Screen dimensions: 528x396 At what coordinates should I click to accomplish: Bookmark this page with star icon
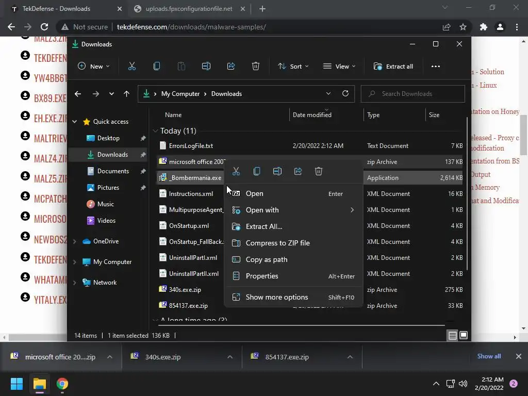pyautogui.click(x=464, y=27)
